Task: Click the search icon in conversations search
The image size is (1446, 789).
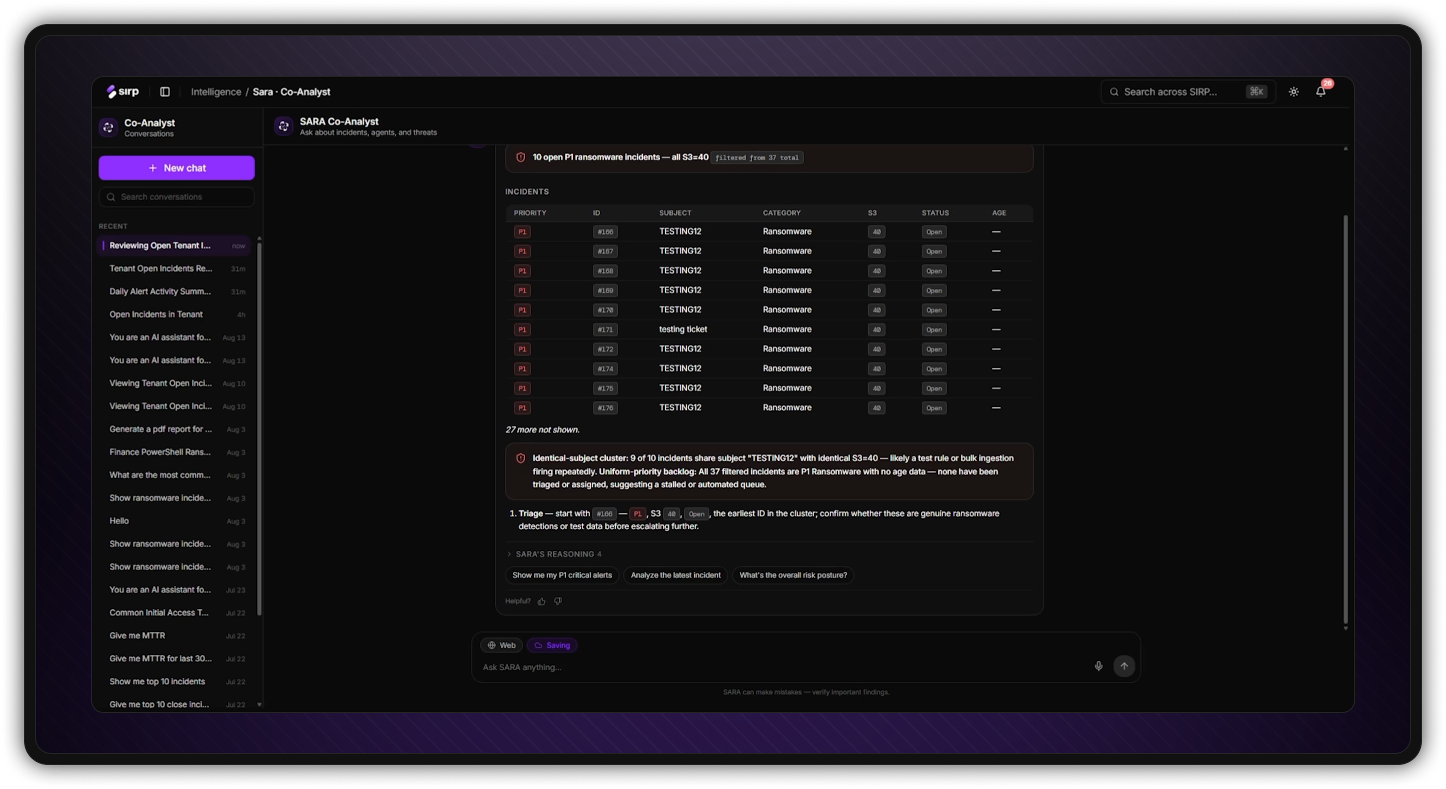Action: pyautogui.click(x=111, y=197)
